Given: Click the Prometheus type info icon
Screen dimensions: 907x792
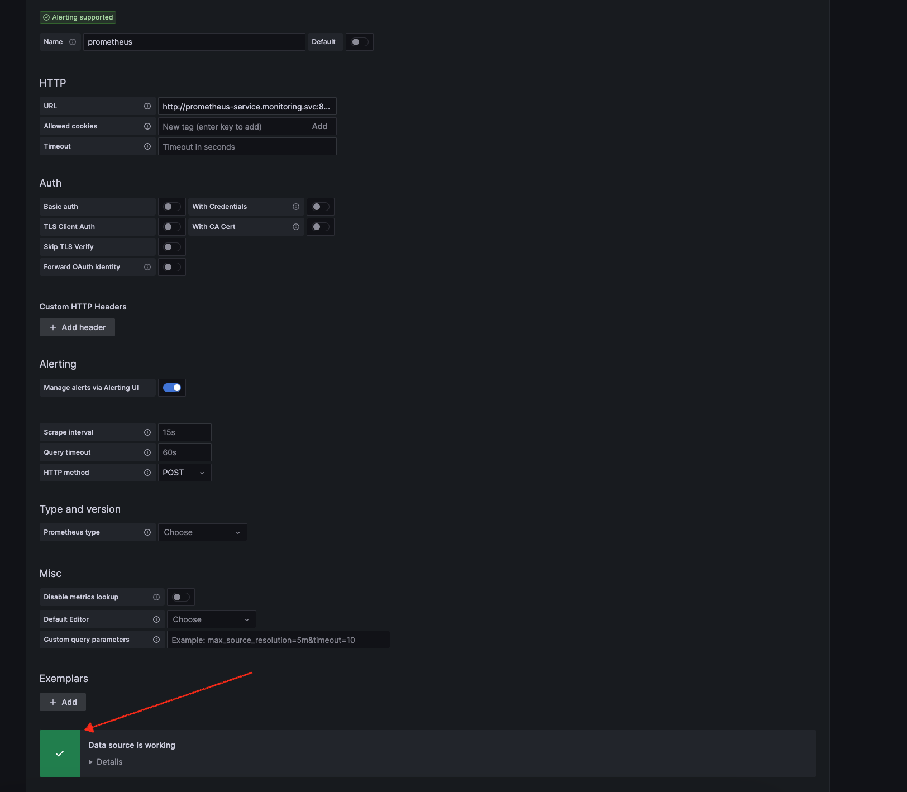Looking at the screenshot, I should (147, 532).
